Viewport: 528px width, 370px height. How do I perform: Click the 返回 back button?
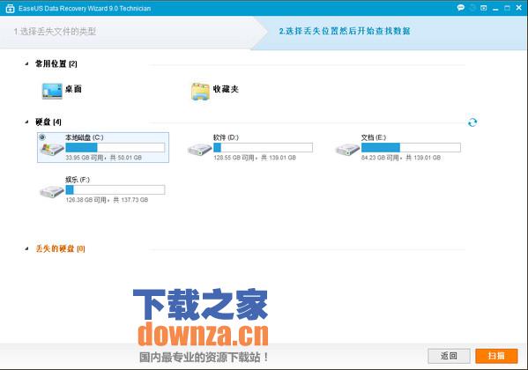(449, 356)
